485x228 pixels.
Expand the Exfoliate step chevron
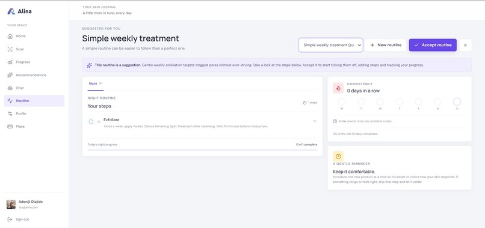coord(315,121)
